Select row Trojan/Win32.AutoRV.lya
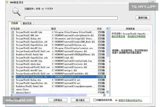The width and height of the screenshot is (161, 107). (58, 70)
